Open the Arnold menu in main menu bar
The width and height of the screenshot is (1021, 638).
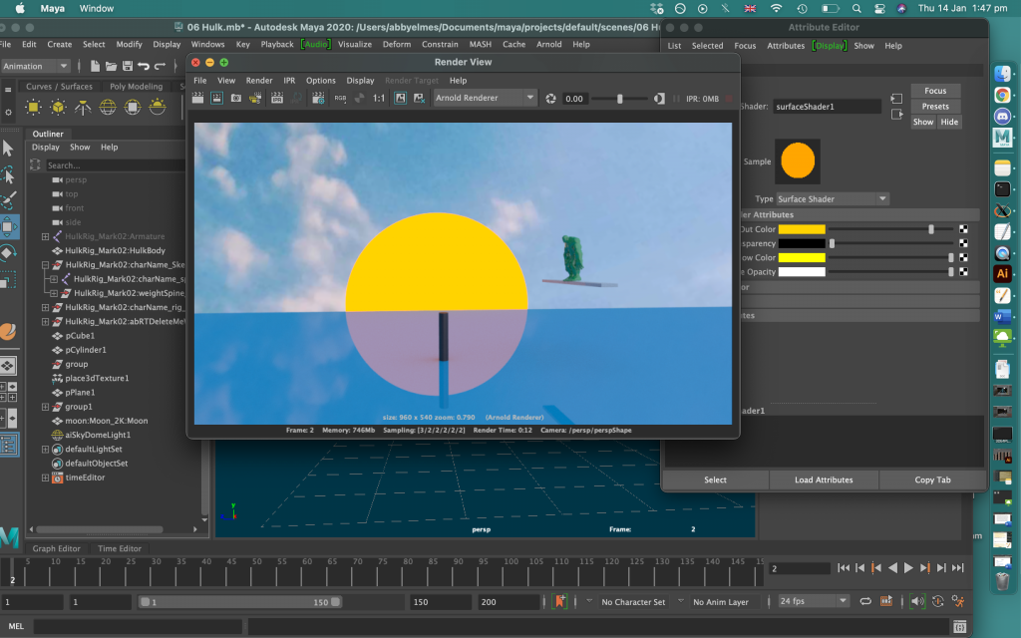tap(548, 44)
